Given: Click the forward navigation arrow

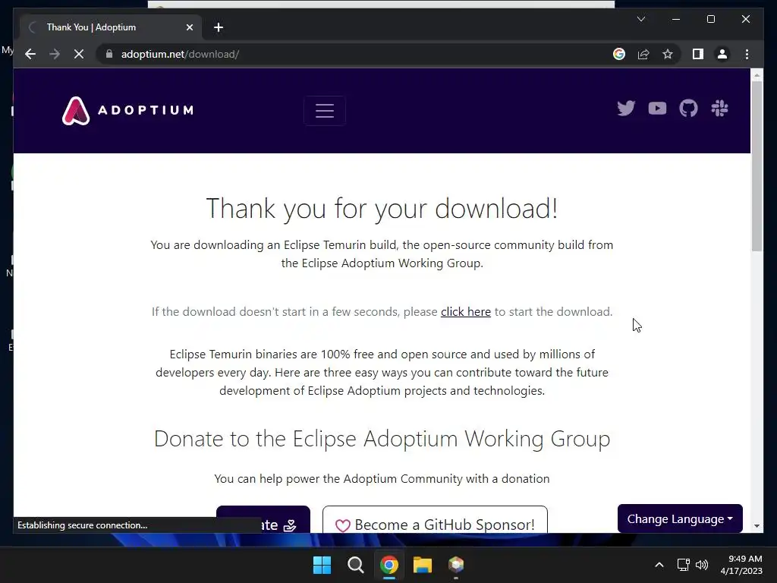Looking at the screenshot, I should click(55, 54).
